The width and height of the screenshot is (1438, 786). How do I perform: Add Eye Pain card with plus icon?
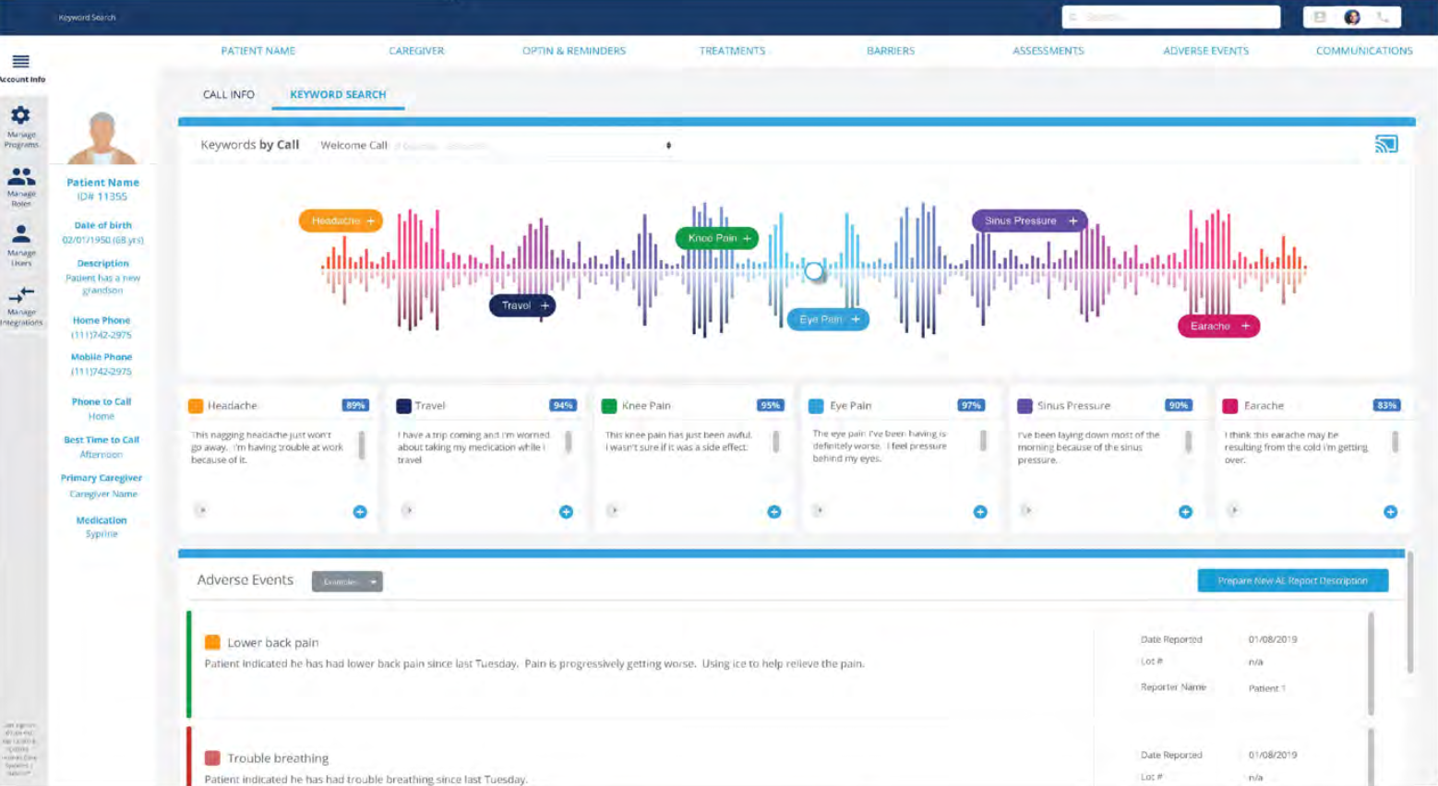pyautogui.click(x=980, y=512)
